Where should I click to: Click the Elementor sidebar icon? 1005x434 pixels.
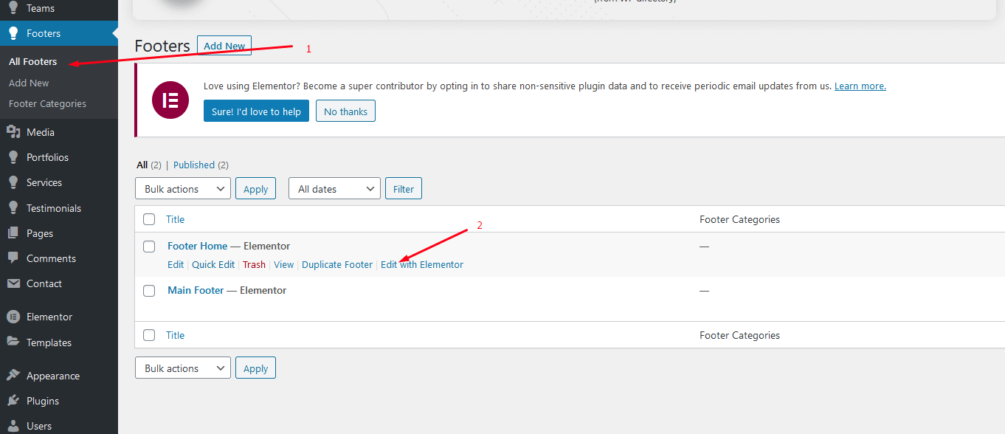[x=13, y=317]
